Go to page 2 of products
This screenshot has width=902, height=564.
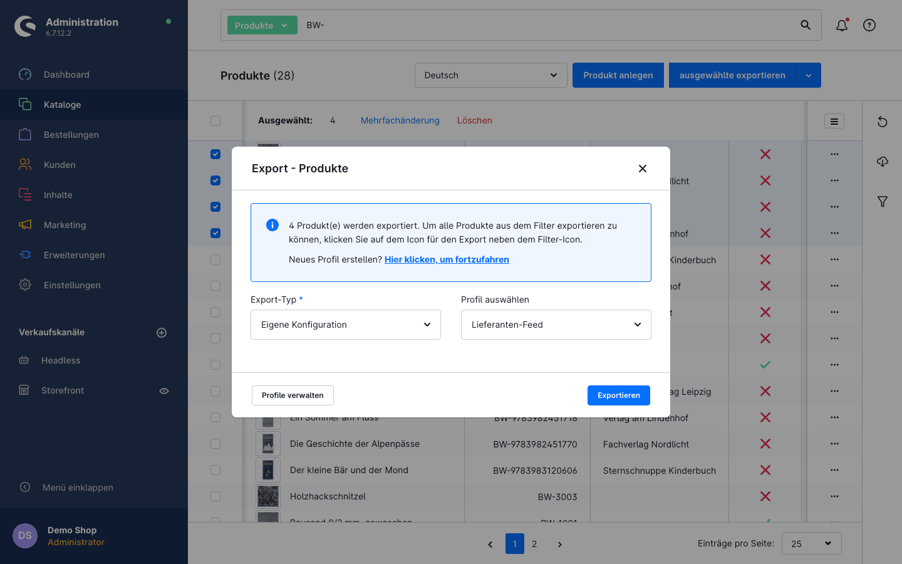[x=534, y=543]
